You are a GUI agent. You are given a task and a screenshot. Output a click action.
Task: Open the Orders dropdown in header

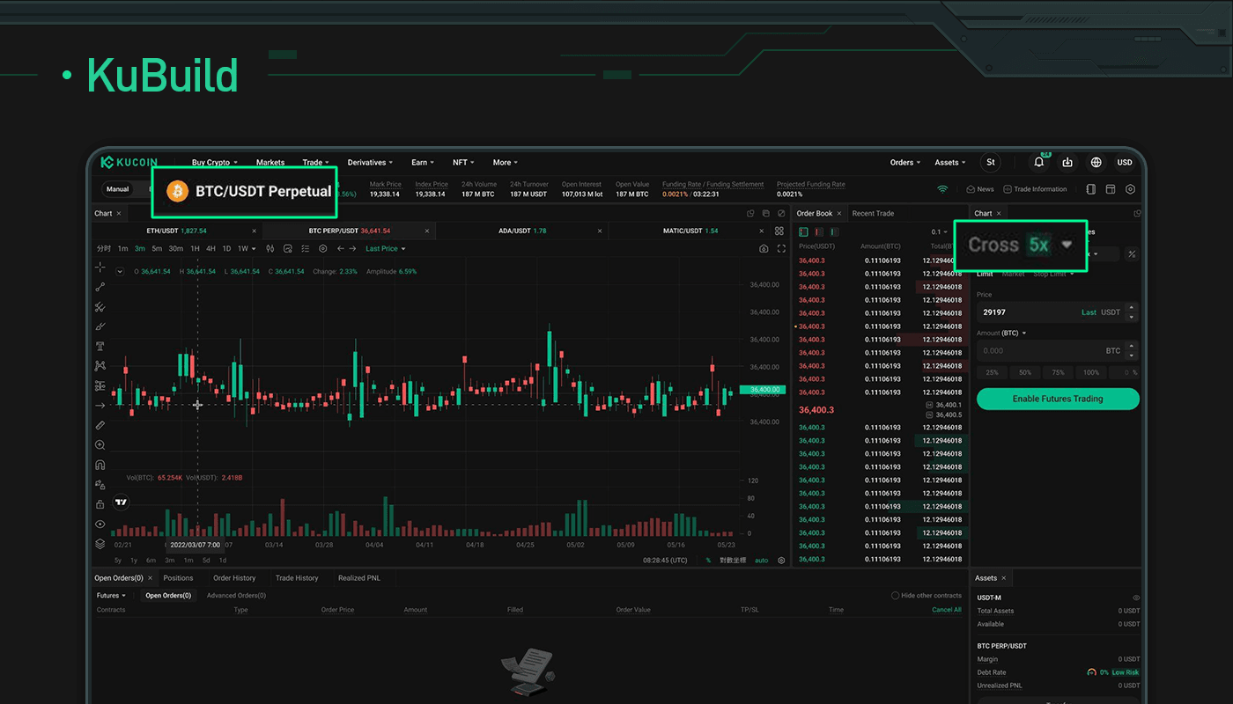point(905,163)
